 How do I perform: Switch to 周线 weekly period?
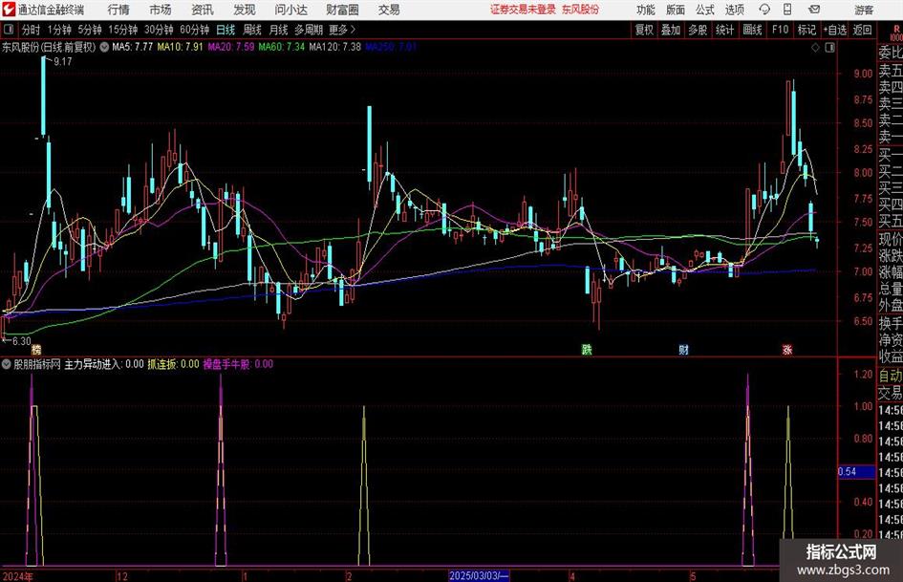pyautogui.click(x=252, y=30)
